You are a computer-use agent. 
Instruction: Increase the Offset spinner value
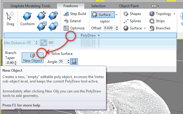(117, 27)
